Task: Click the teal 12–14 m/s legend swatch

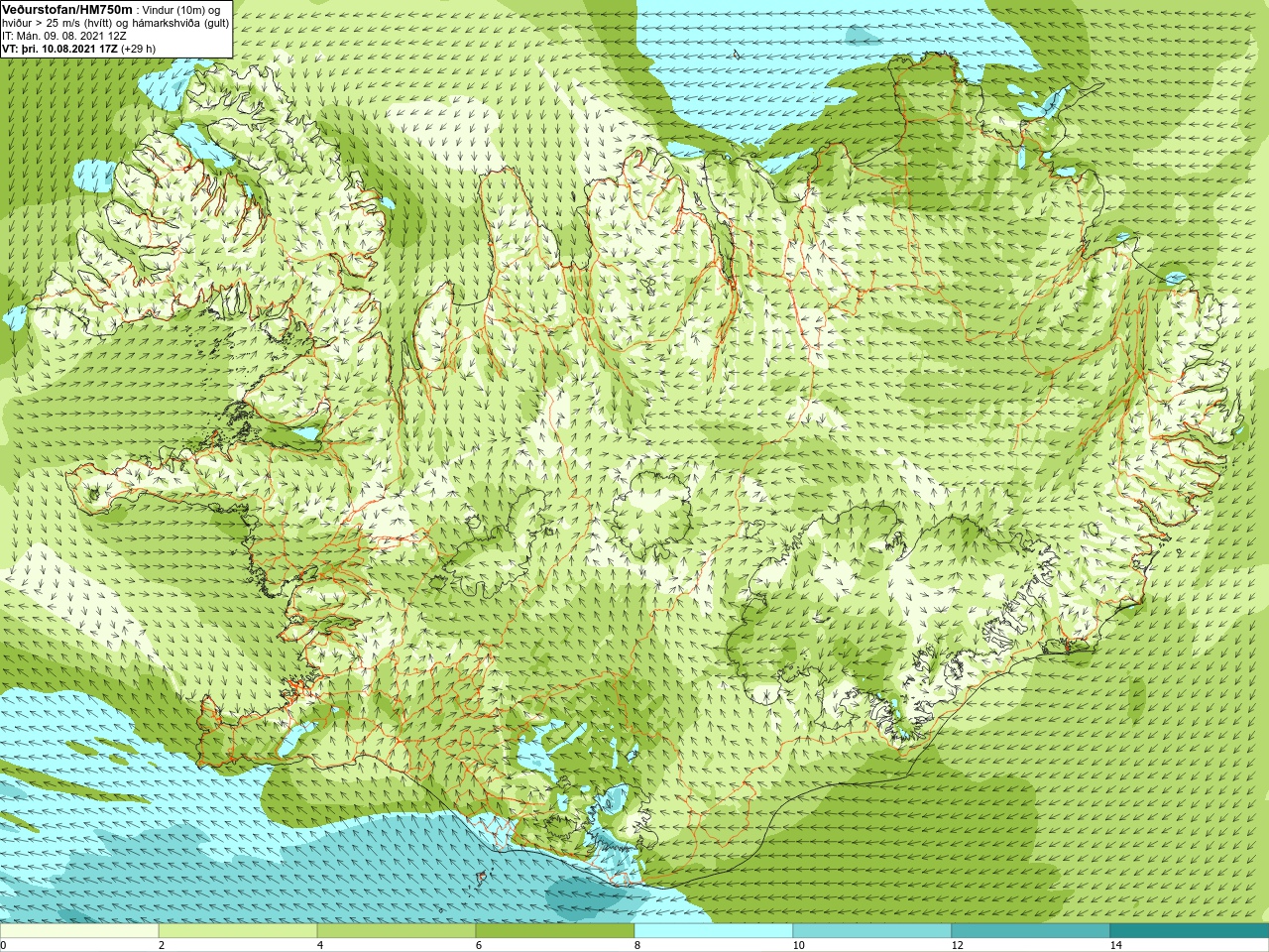Action: [1031, 931]
